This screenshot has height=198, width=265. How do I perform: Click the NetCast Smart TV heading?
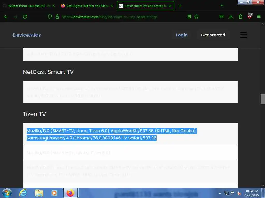[48, 72]
